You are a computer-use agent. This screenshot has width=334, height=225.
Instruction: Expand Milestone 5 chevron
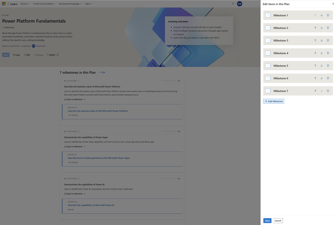tap(268, 66)
